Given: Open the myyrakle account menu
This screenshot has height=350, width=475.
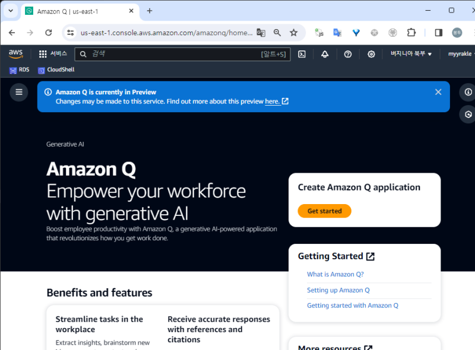Looking at the screenshot, I should [461, 54].
